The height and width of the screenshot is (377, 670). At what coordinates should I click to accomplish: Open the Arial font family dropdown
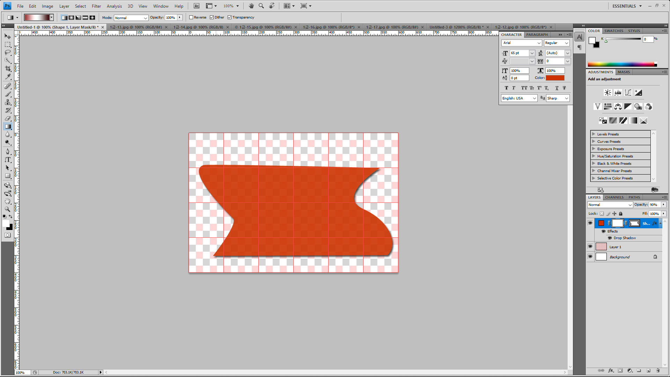[522, 43]
